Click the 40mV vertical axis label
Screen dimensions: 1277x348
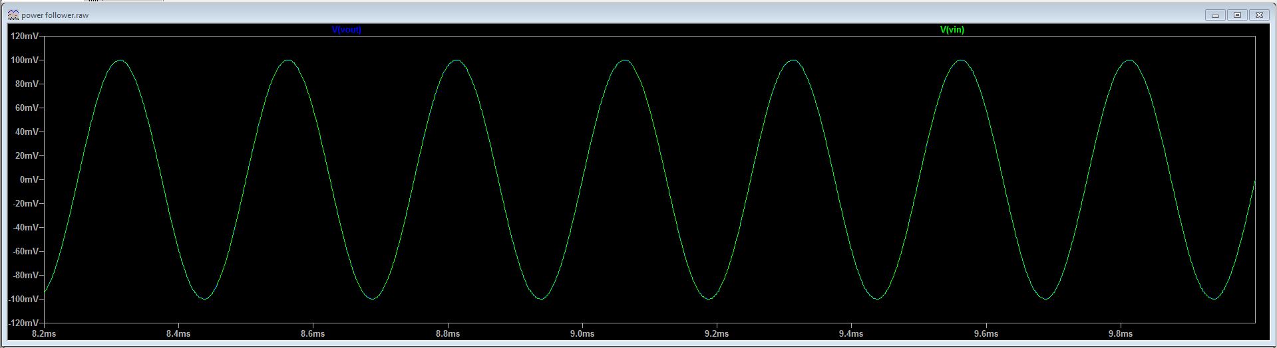27,131
